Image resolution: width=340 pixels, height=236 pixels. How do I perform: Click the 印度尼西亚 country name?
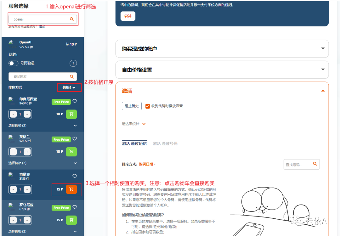pyautogui.click(x=28, y=99)
